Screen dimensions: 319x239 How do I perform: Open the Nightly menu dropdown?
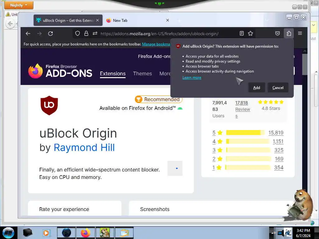(x=19, y=5)
